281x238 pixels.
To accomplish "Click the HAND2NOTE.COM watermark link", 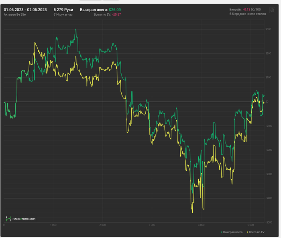I will pyautogui.click(x=24, y=219).
